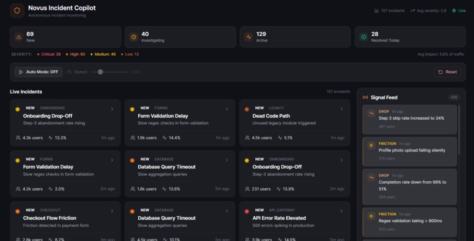474x241 pixels.
Task: Filter by Medium: 46 severity
Action: (x=103, y=54)
